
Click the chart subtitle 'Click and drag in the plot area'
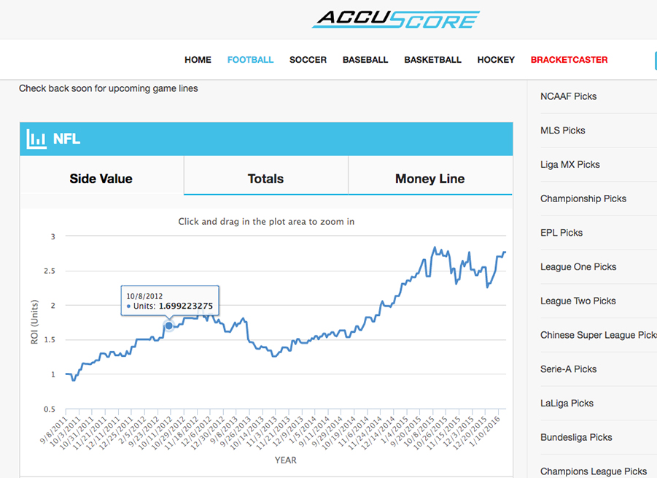tap(266, 221)
